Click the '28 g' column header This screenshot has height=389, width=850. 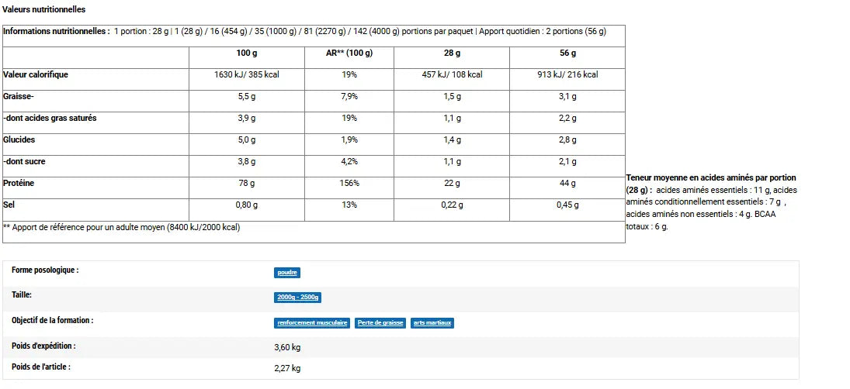[x=452, y=53]
